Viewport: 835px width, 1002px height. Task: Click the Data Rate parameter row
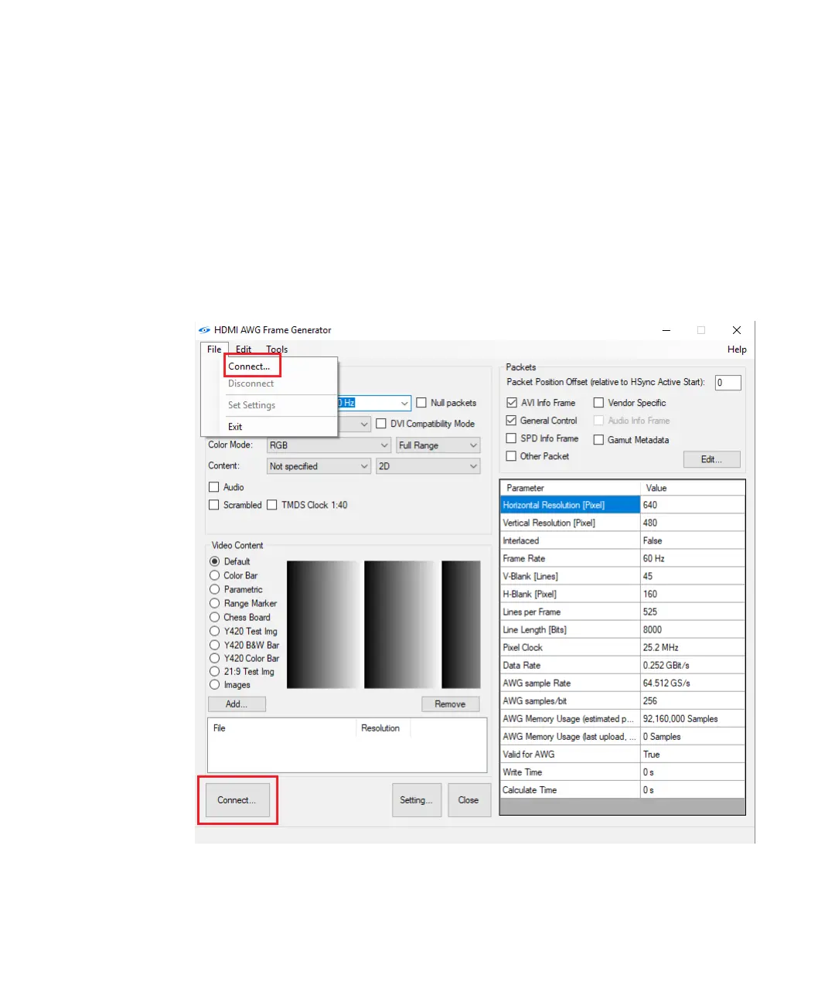coord(622,665)
